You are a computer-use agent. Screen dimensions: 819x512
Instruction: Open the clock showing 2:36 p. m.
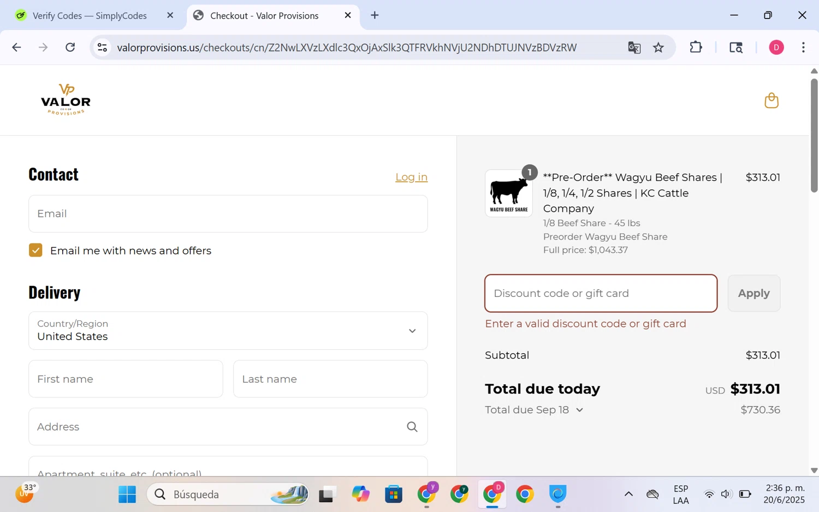785,495
